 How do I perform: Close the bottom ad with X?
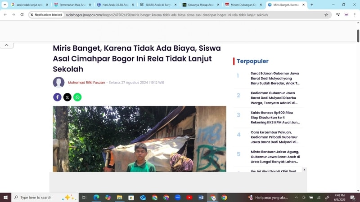(x=304, y=170)
